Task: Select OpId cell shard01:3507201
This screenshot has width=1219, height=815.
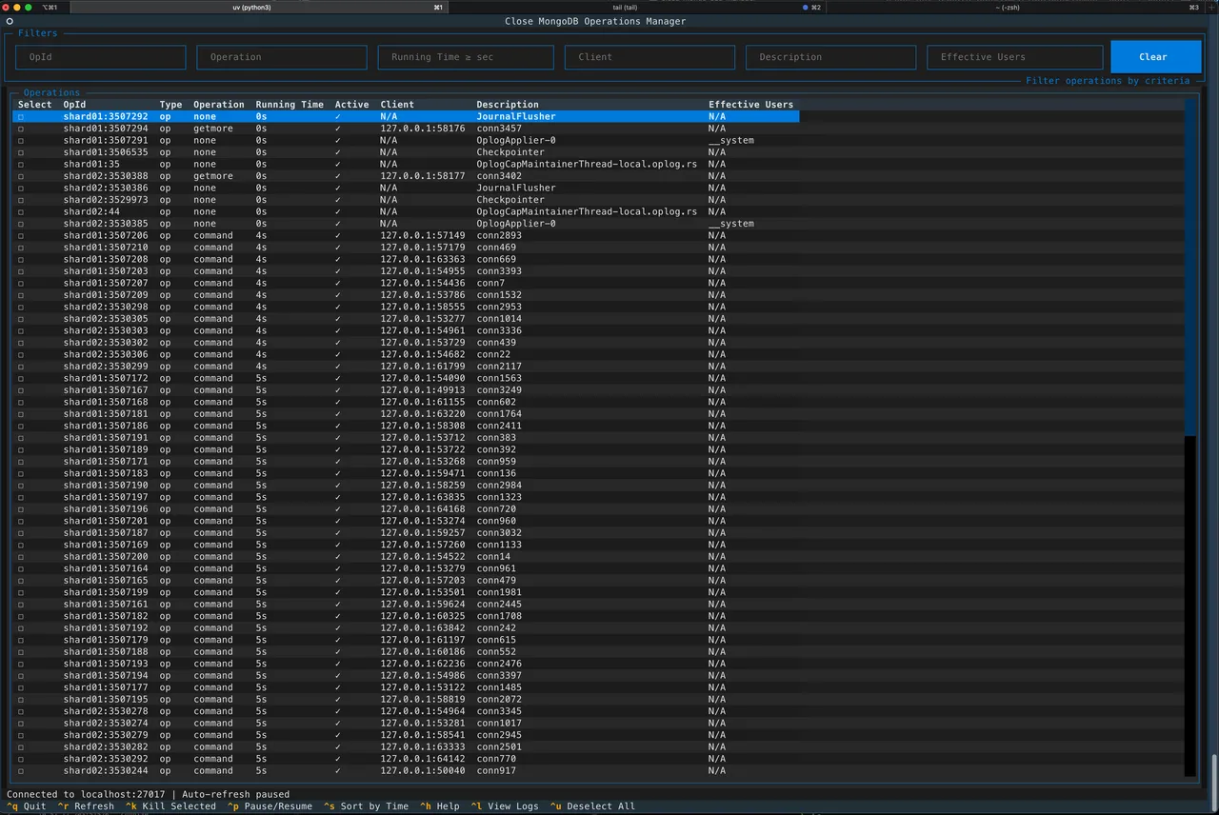Action: click(106, 522)
